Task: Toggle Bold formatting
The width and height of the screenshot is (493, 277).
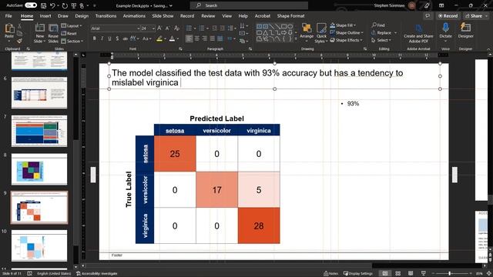Action: tap(94, 38)
